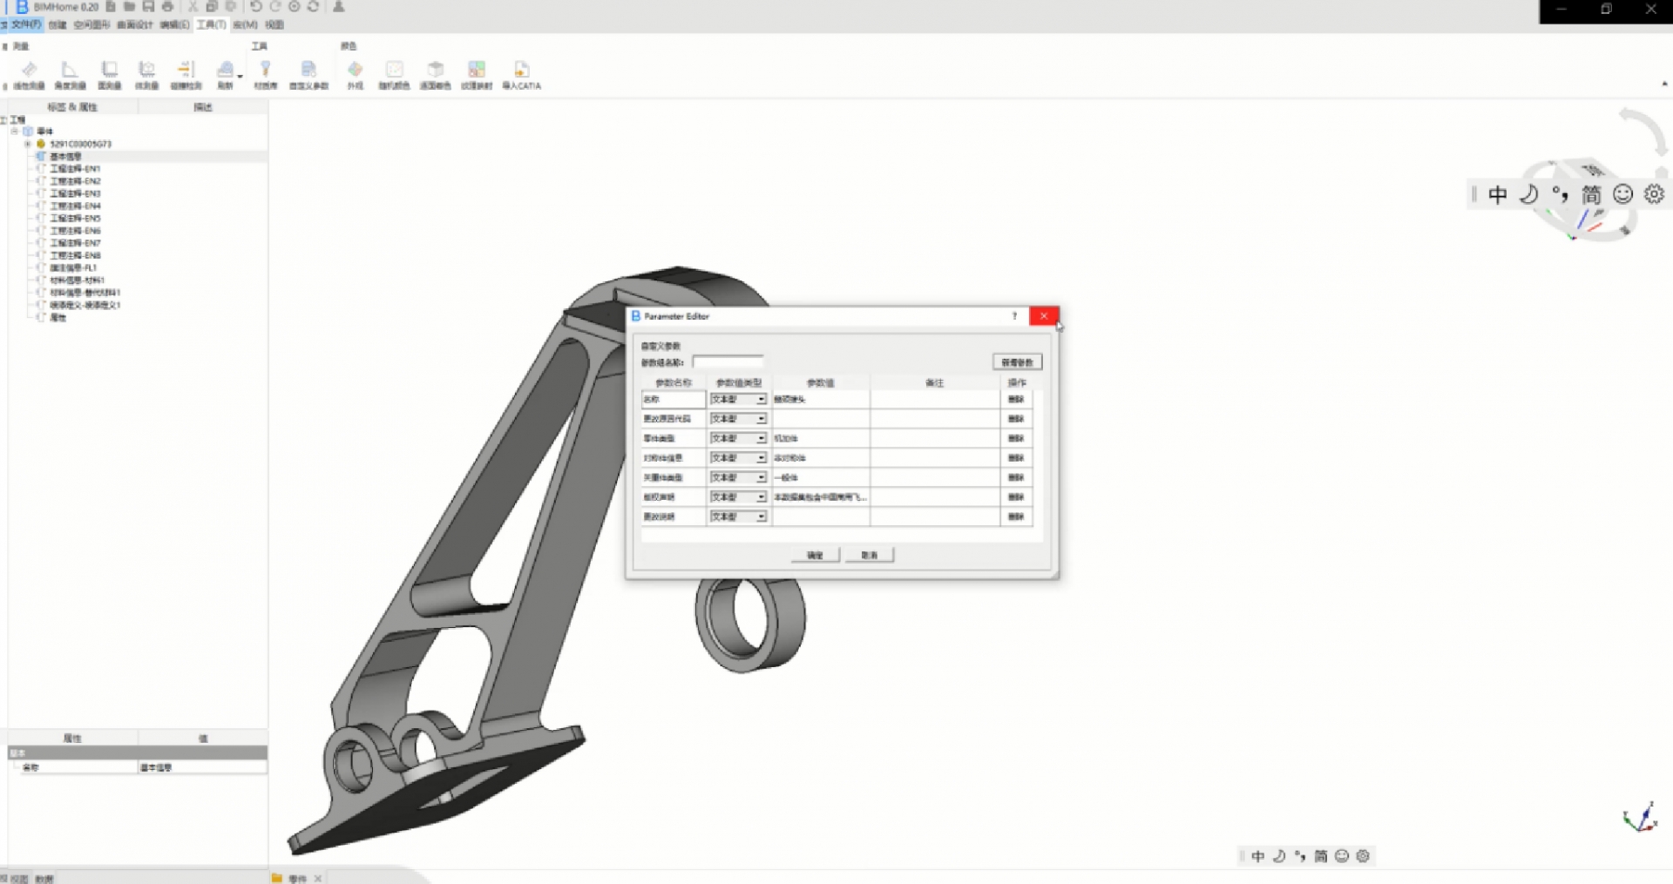
Task: Click the Import CATIA icon
Action: point(521,71)
